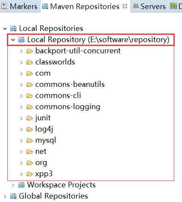
Task: Select the commons-logging entry
Action: point(68,107)
